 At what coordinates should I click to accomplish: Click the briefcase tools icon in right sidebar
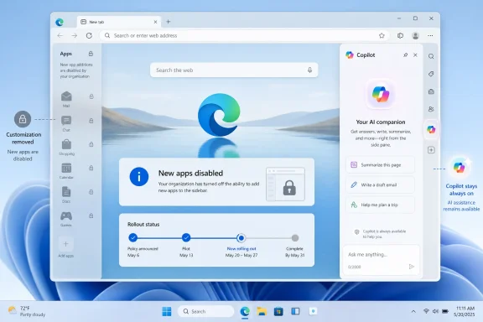431,91
